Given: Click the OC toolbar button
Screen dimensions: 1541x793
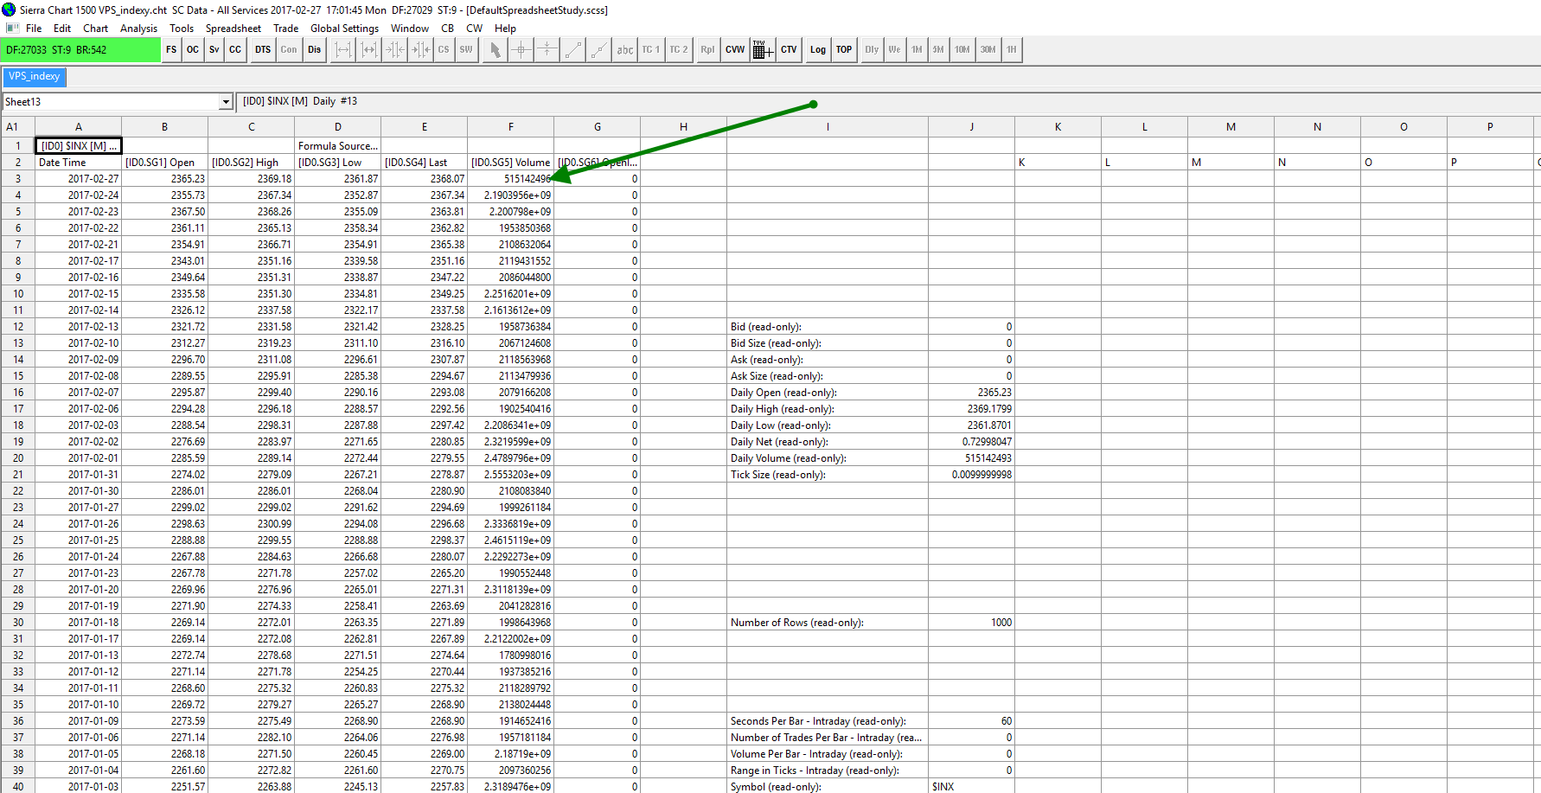Looking at the screenshot, I should (193, 50).
